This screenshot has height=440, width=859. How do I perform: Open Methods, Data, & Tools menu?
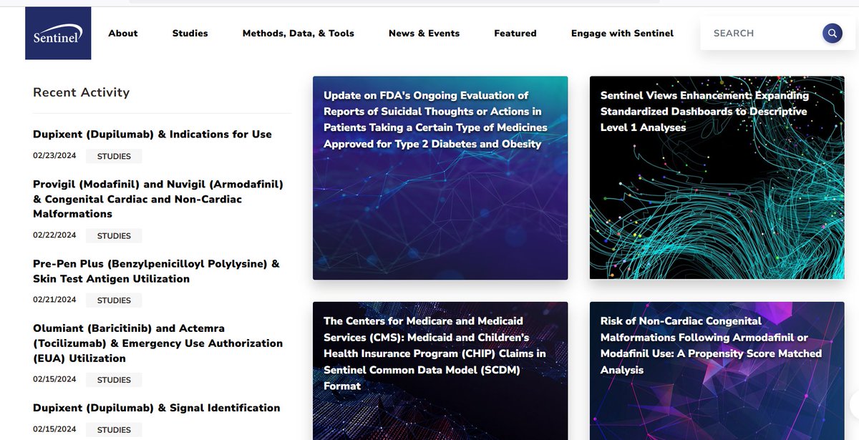299,33
